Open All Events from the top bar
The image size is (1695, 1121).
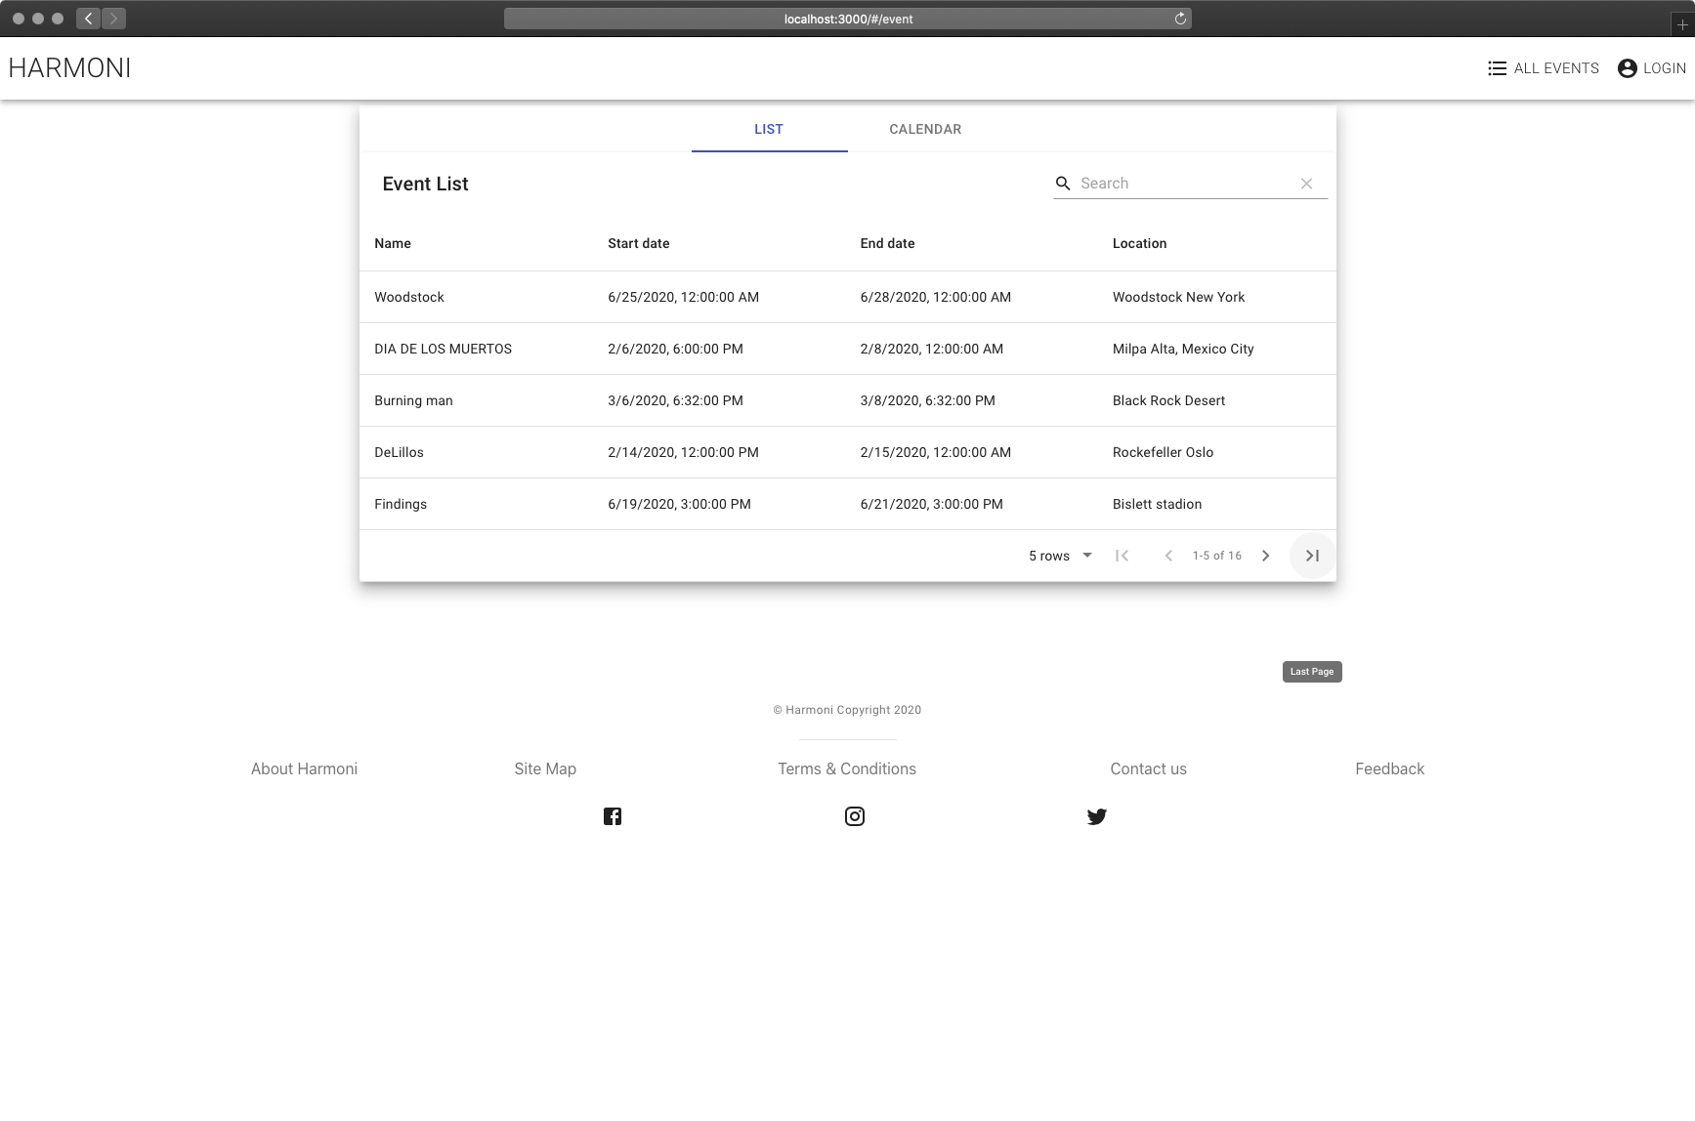click(1543, 68)
